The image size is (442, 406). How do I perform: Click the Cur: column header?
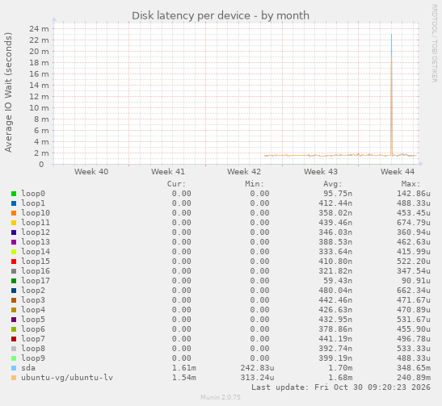[x=176, y=184]
